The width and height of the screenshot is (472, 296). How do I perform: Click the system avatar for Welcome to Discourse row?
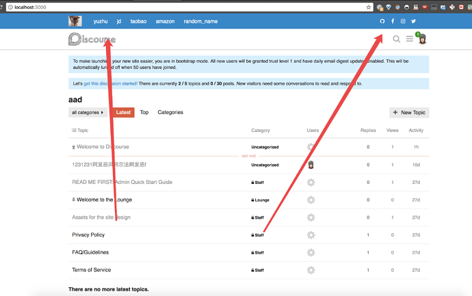pyautogui.click(x=311, y=147)
